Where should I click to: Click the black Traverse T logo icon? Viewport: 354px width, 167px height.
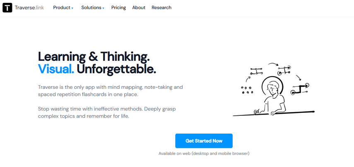(7, 7)
